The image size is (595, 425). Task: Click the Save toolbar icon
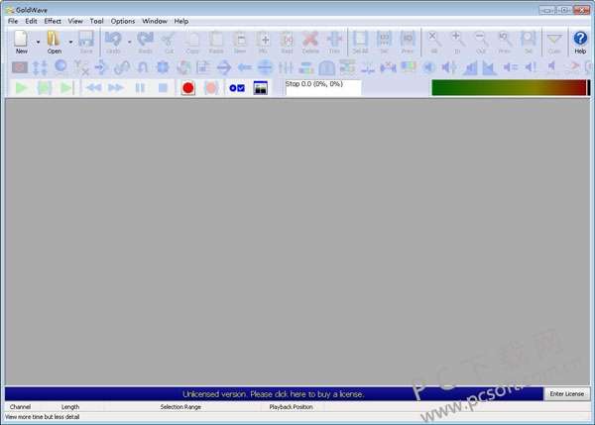click(86, 42)
